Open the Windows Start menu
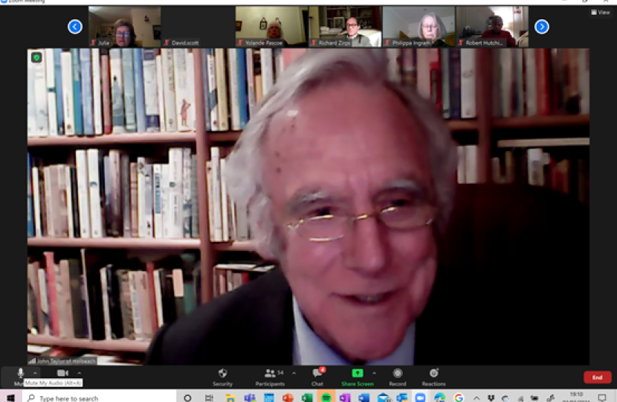The height and width of the screenshot is (402, 617). coord(10,398)
